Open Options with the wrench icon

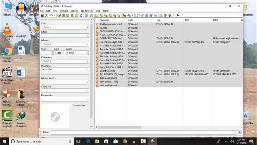point(177,15)
